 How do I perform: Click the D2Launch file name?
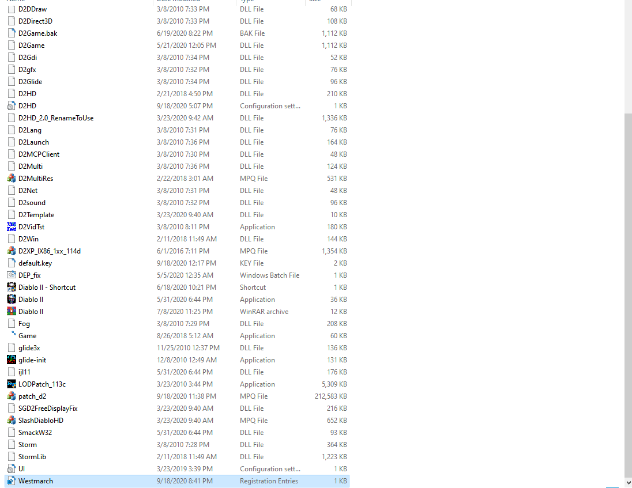(x=33, y=142)
